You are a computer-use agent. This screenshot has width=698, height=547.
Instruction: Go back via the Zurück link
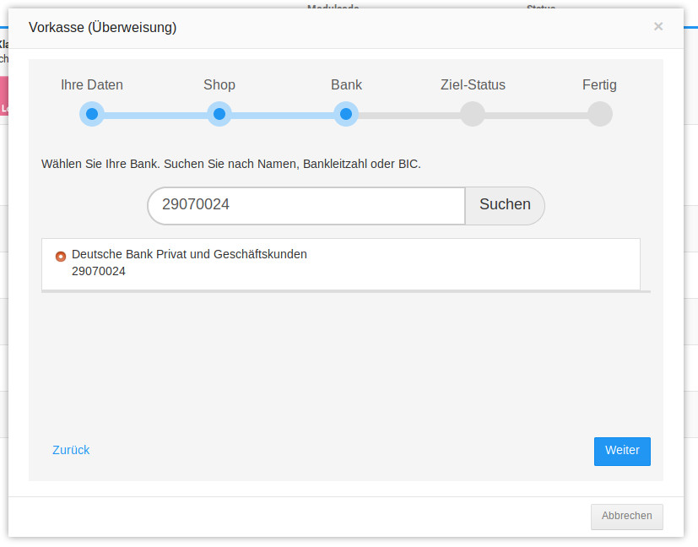point(71,450)
